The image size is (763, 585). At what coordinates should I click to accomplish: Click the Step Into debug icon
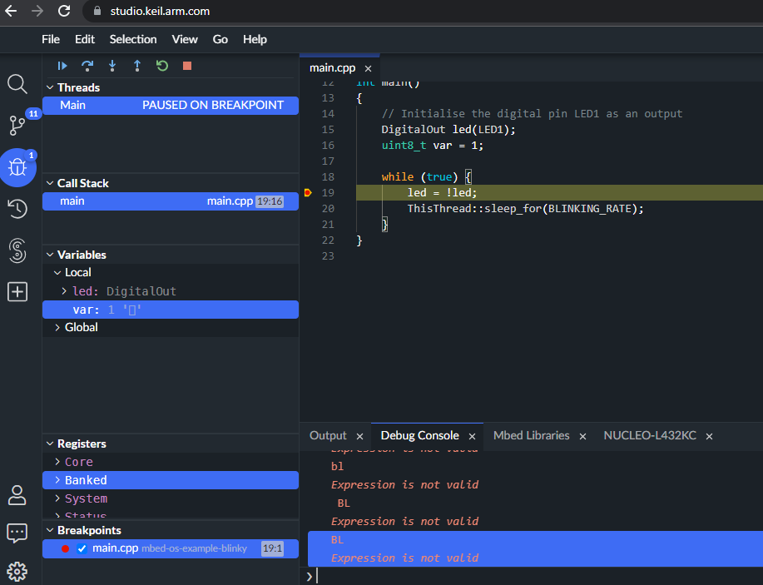[x=112, y=66]
